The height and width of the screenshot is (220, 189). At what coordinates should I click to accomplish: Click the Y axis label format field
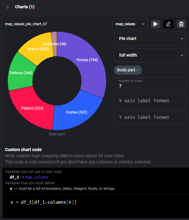150,118
